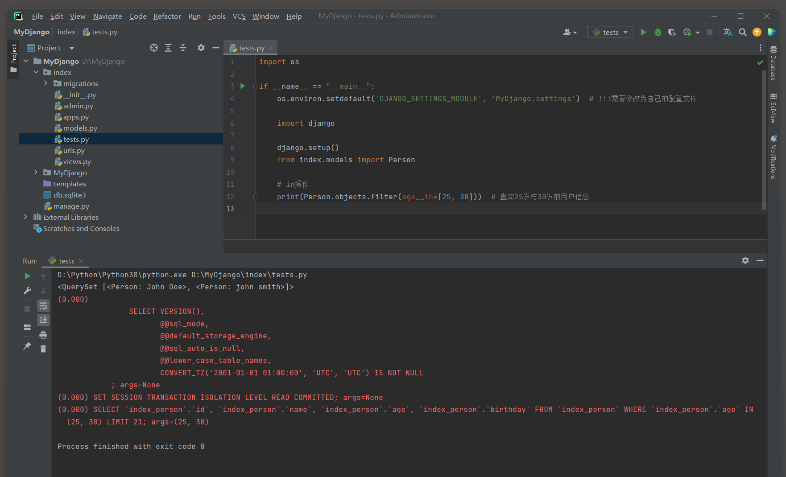The width and height of the screenshot is (786, 477).
Task: Expand External Libraries node
Action: point(26,217)
